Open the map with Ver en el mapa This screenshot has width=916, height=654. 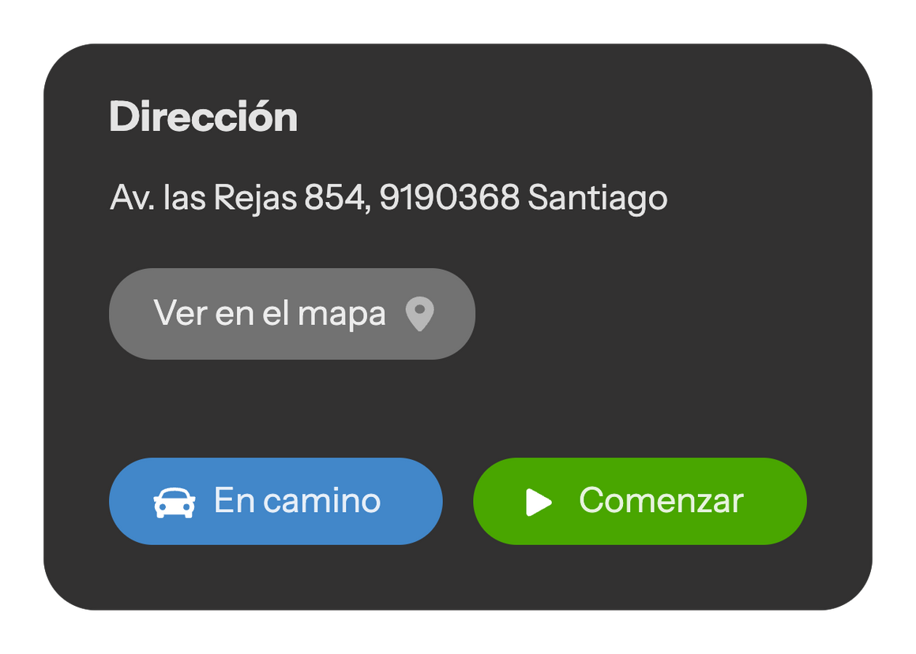pyautogui.click(x=292, y=314)
